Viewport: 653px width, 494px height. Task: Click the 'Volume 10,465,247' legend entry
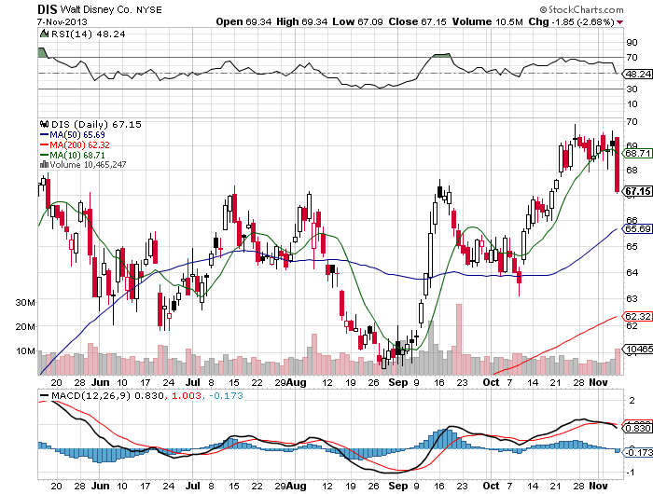pyautogui.click(x=88, y=165)
